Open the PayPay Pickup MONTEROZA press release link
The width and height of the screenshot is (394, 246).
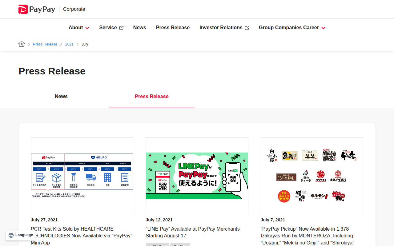(308, 236)
